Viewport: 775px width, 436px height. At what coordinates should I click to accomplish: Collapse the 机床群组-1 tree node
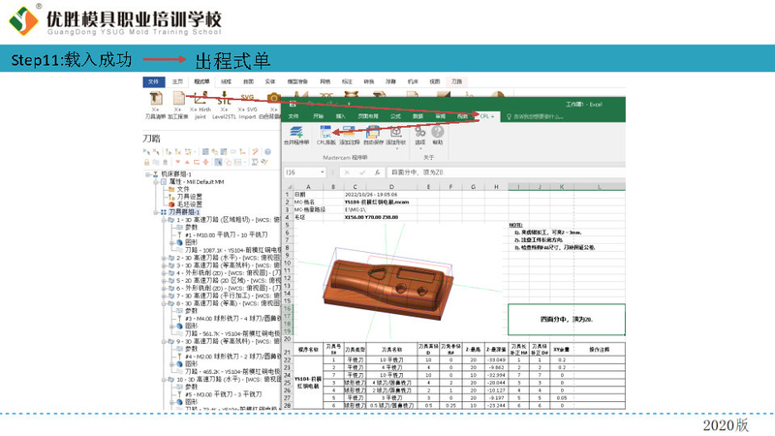(147, 174)
